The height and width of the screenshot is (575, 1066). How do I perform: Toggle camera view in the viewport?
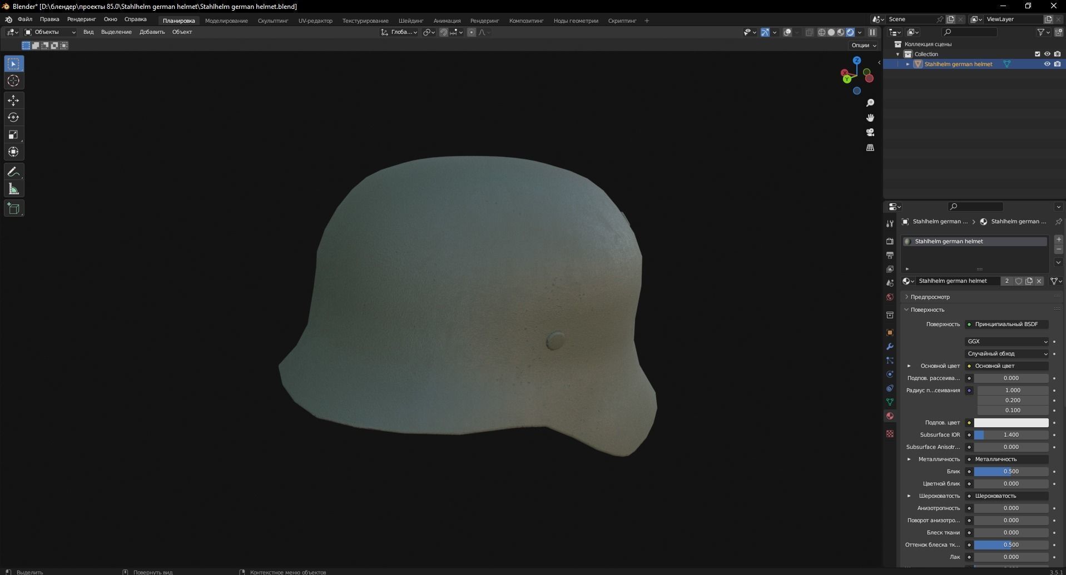tap(870, 132)
